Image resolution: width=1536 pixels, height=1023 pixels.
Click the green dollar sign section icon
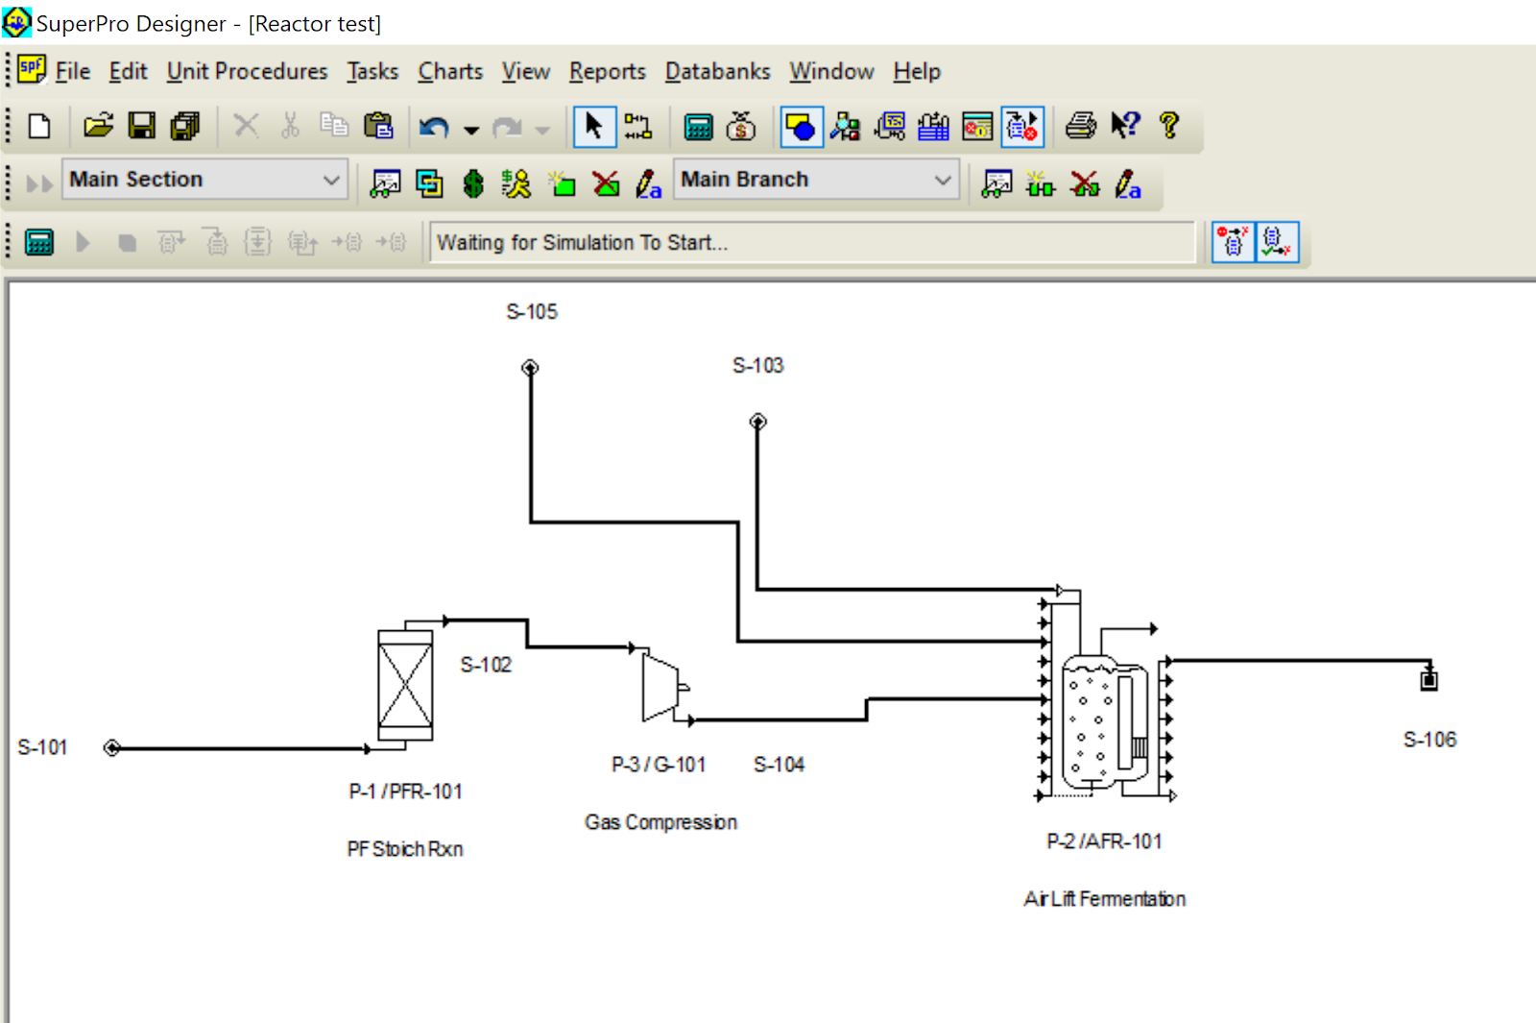coord(473,183)
